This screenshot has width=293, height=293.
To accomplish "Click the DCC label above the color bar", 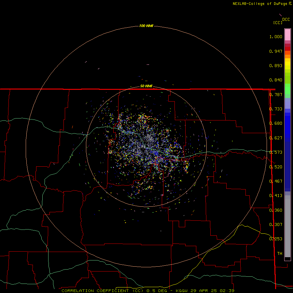I will 286,20.
